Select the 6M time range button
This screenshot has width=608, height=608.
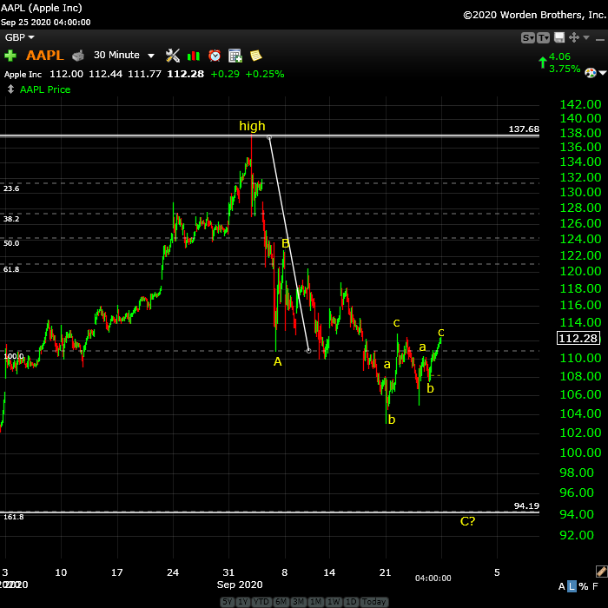pyautogui.click(x=281, y=602)
